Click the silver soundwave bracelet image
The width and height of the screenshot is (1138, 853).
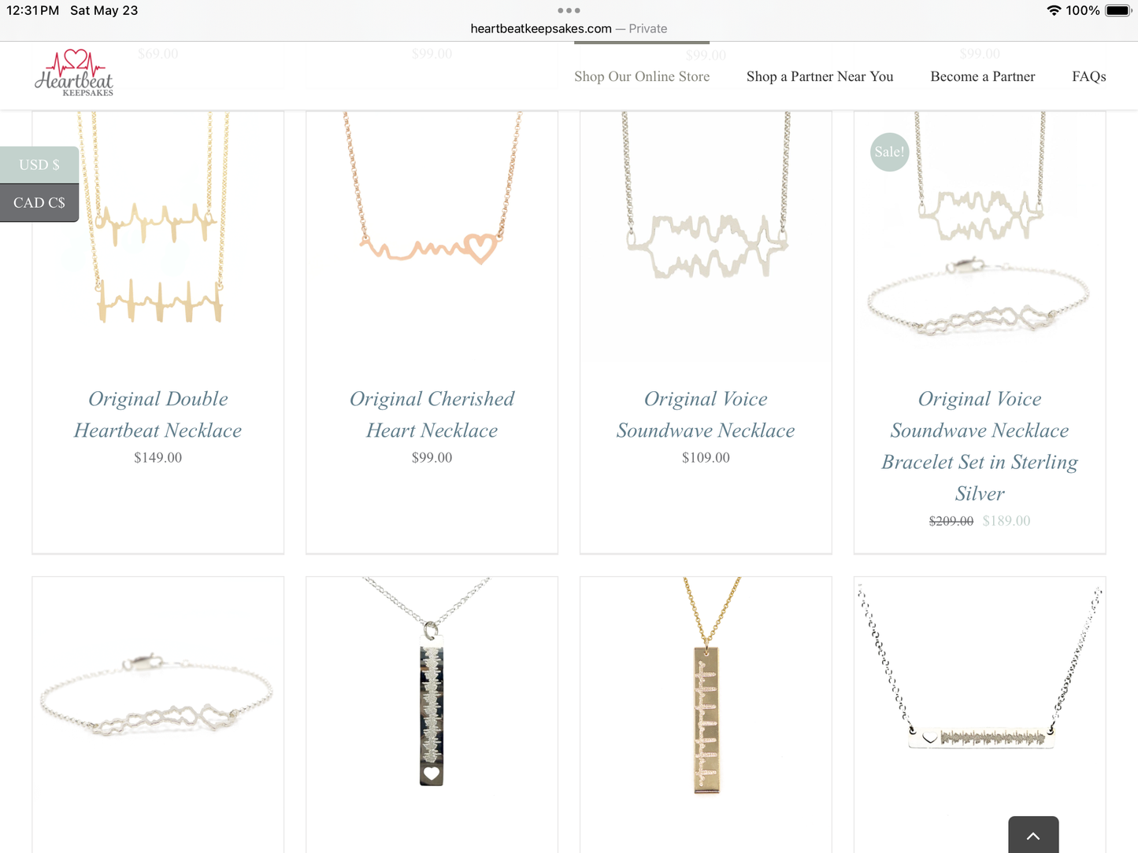click(x=158, y=702)
